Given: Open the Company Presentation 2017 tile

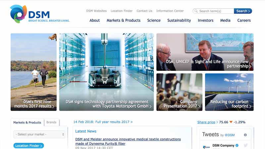Looking at the screenshot, I should click(179, 92).
